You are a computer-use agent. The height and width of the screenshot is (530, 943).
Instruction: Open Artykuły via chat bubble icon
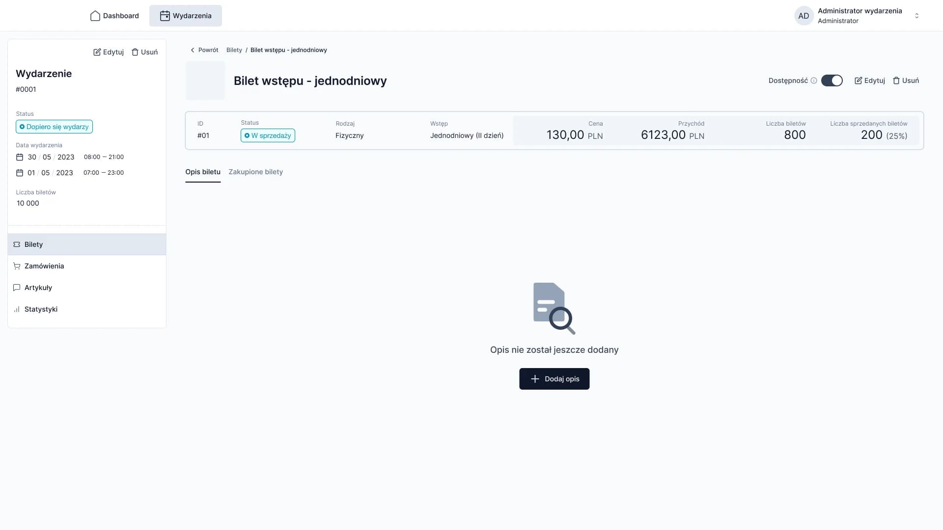pos(17,288)
